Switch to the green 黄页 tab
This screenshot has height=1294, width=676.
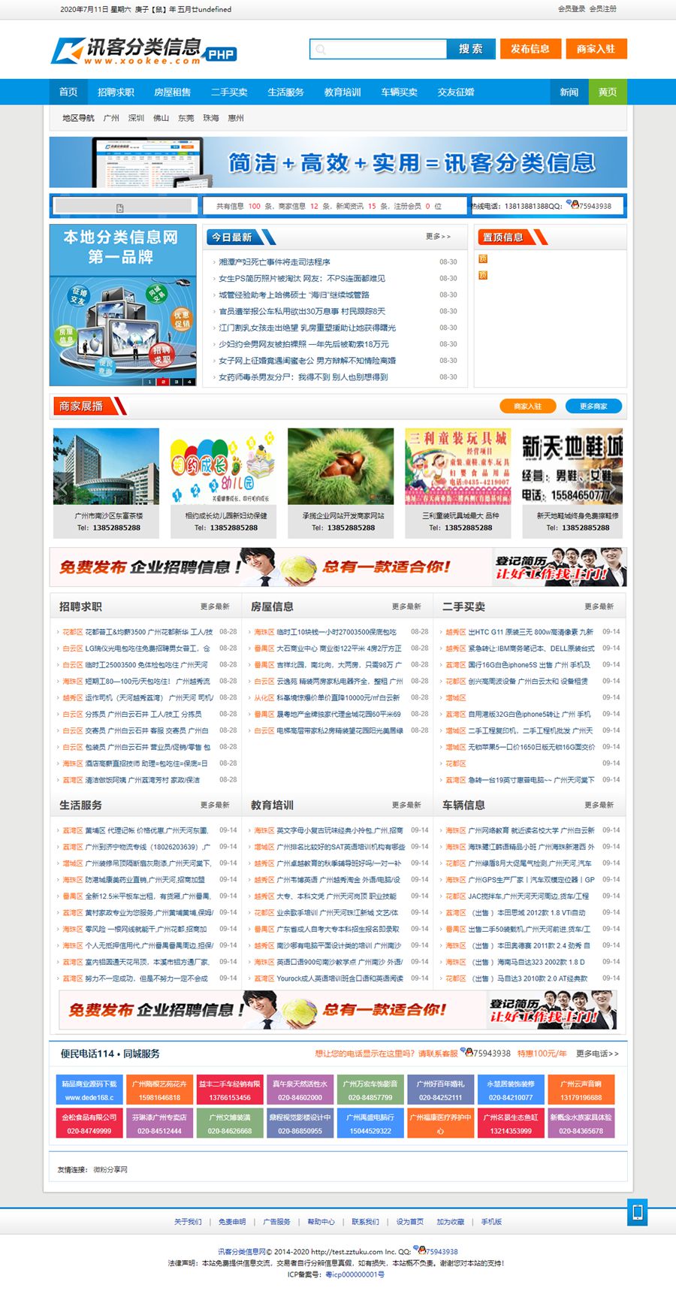pos(607,92)
